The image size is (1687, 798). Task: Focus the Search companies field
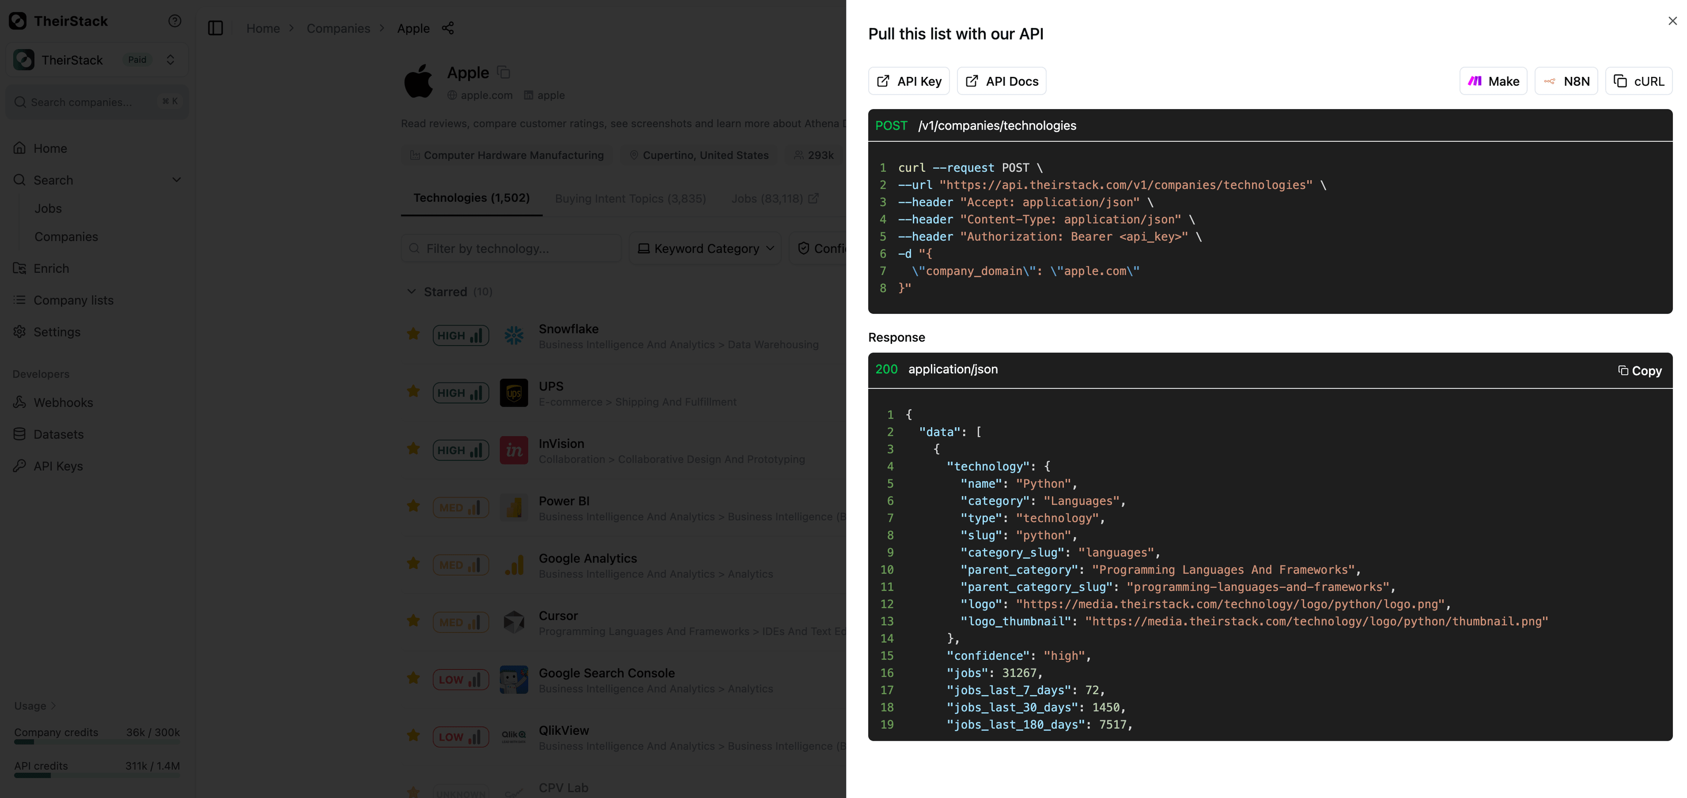97,101
